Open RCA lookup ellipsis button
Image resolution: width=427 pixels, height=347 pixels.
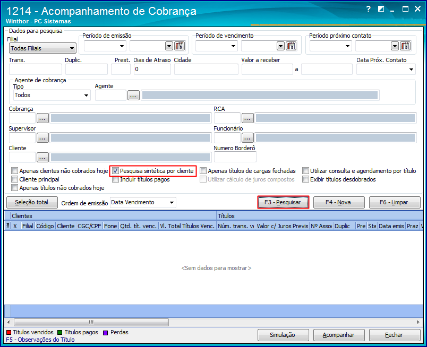tap(247, 118)
